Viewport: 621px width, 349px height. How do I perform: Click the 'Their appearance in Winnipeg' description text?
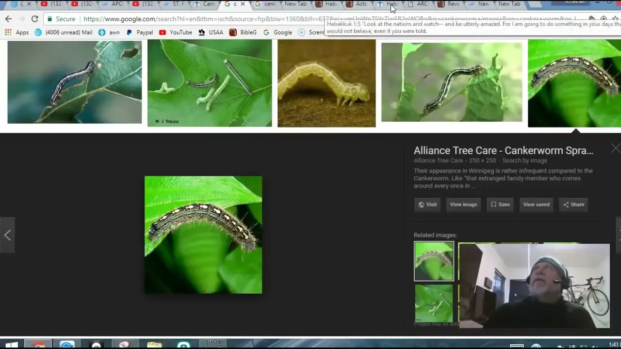pos(503,178)
